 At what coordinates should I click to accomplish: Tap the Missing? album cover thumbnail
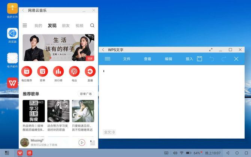25,142
